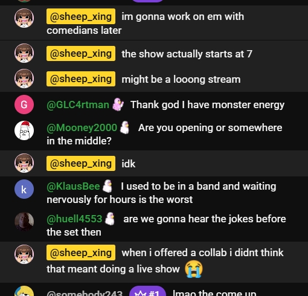Open the @somebody243 username at bottom
The image size is (308, 296).
pyautogui.click(x=85, y=293)
